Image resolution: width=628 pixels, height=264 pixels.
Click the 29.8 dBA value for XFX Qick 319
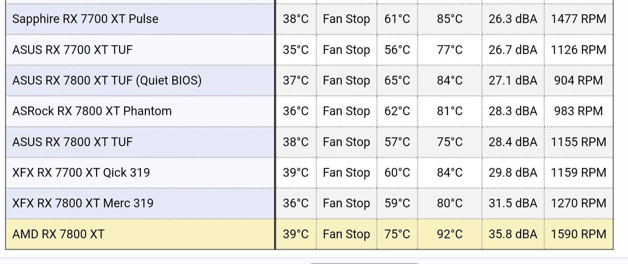(x=513, y=173)
